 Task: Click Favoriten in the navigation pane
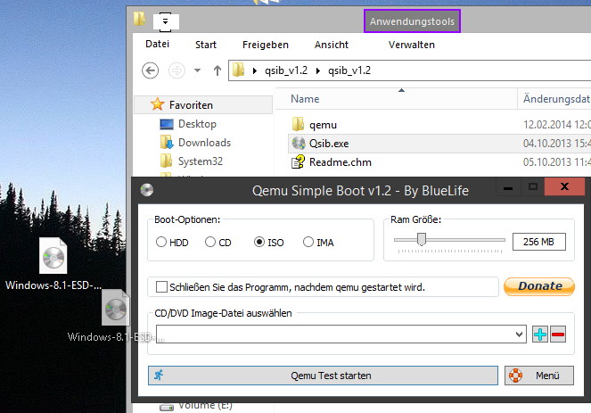pyautogui.click(x=191, y=105)
